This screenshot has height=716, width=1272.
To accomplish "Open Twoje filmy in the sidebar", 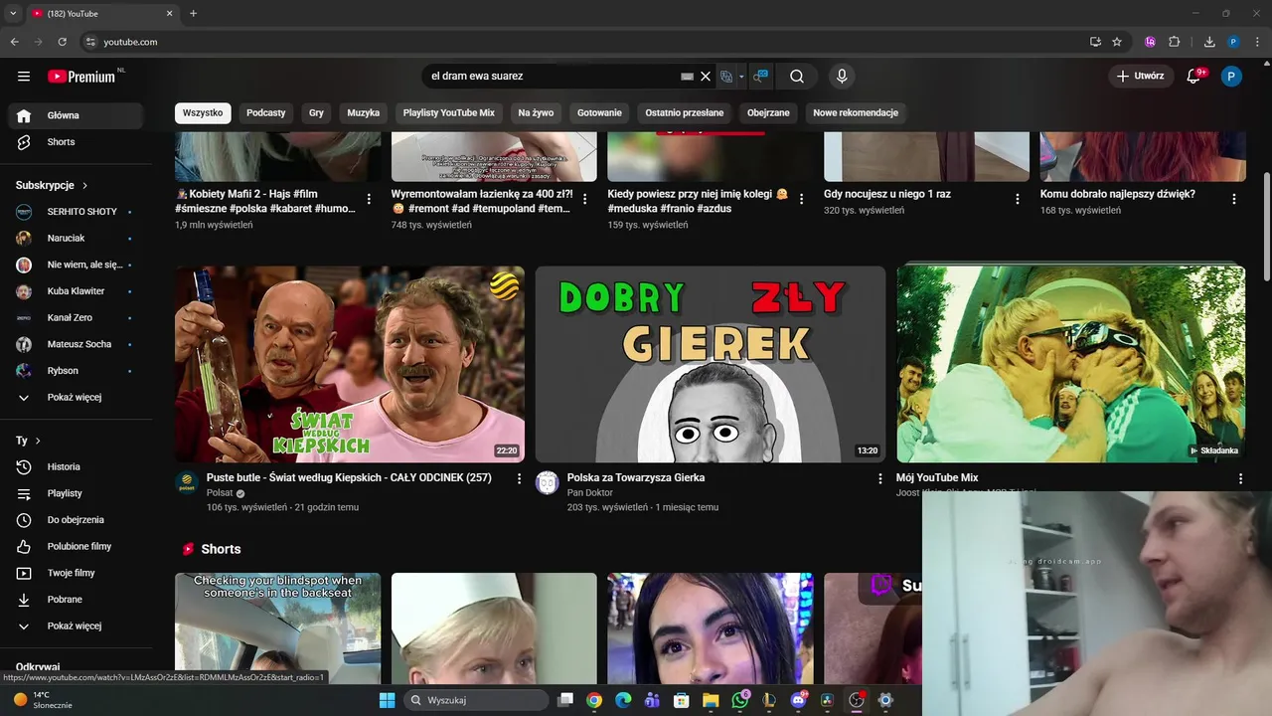I will tap(76, 573).
